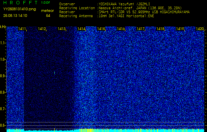Screen dimensions: 207x132
Task: Click the 1415 time marker
Action: [101, 29]
